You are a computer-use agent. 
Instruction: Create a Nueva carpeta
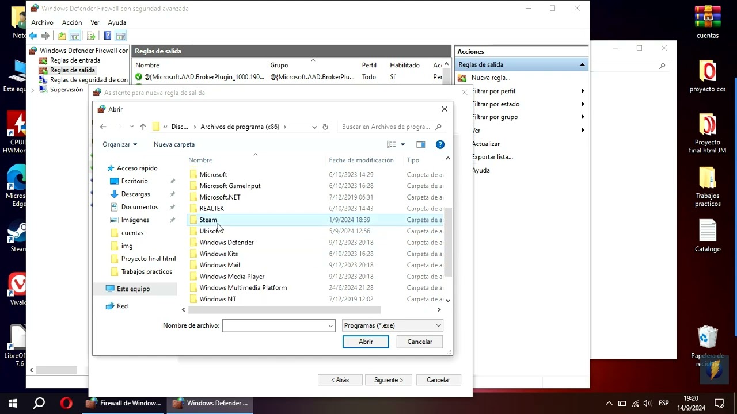tap(174, 144)
